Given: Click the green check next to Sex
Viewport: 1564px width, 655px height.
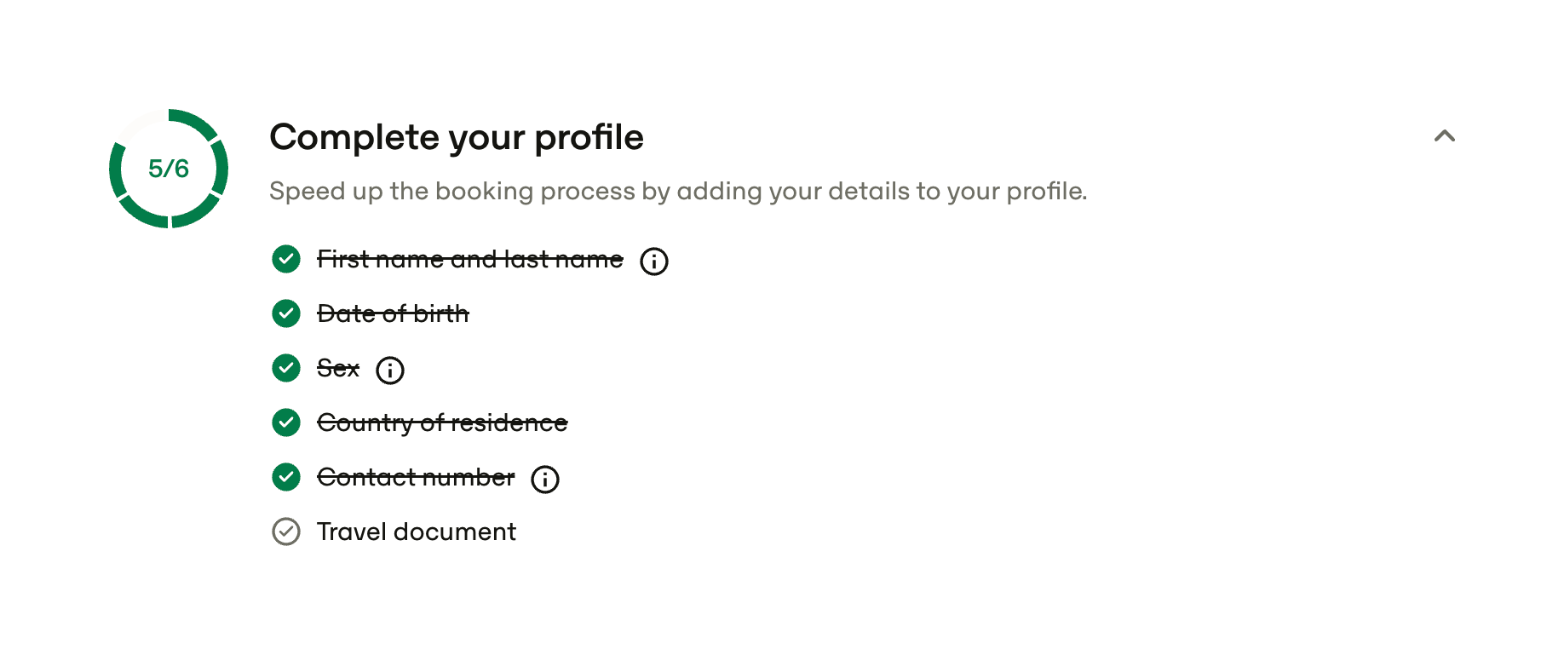Looking at the screenshot, I should pos(286,368).
